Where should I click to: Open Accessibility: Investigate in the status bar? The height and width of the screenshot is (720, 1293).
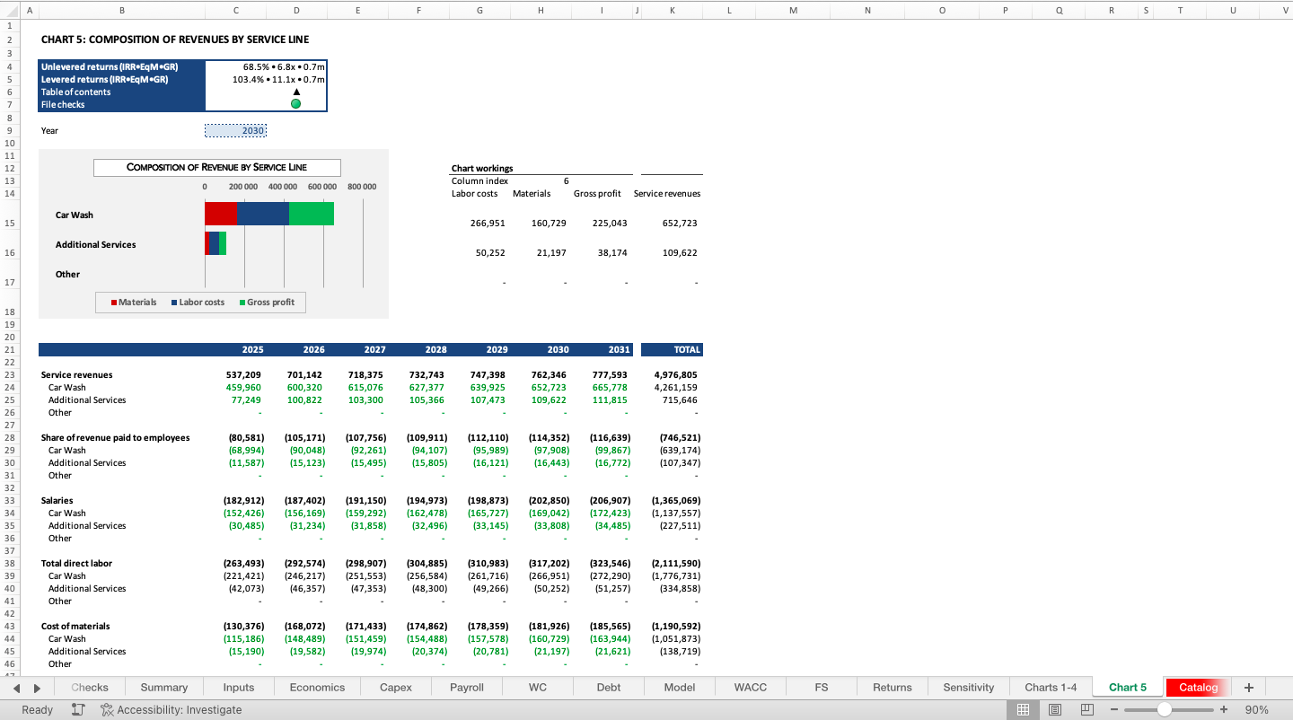click(171, 709)
